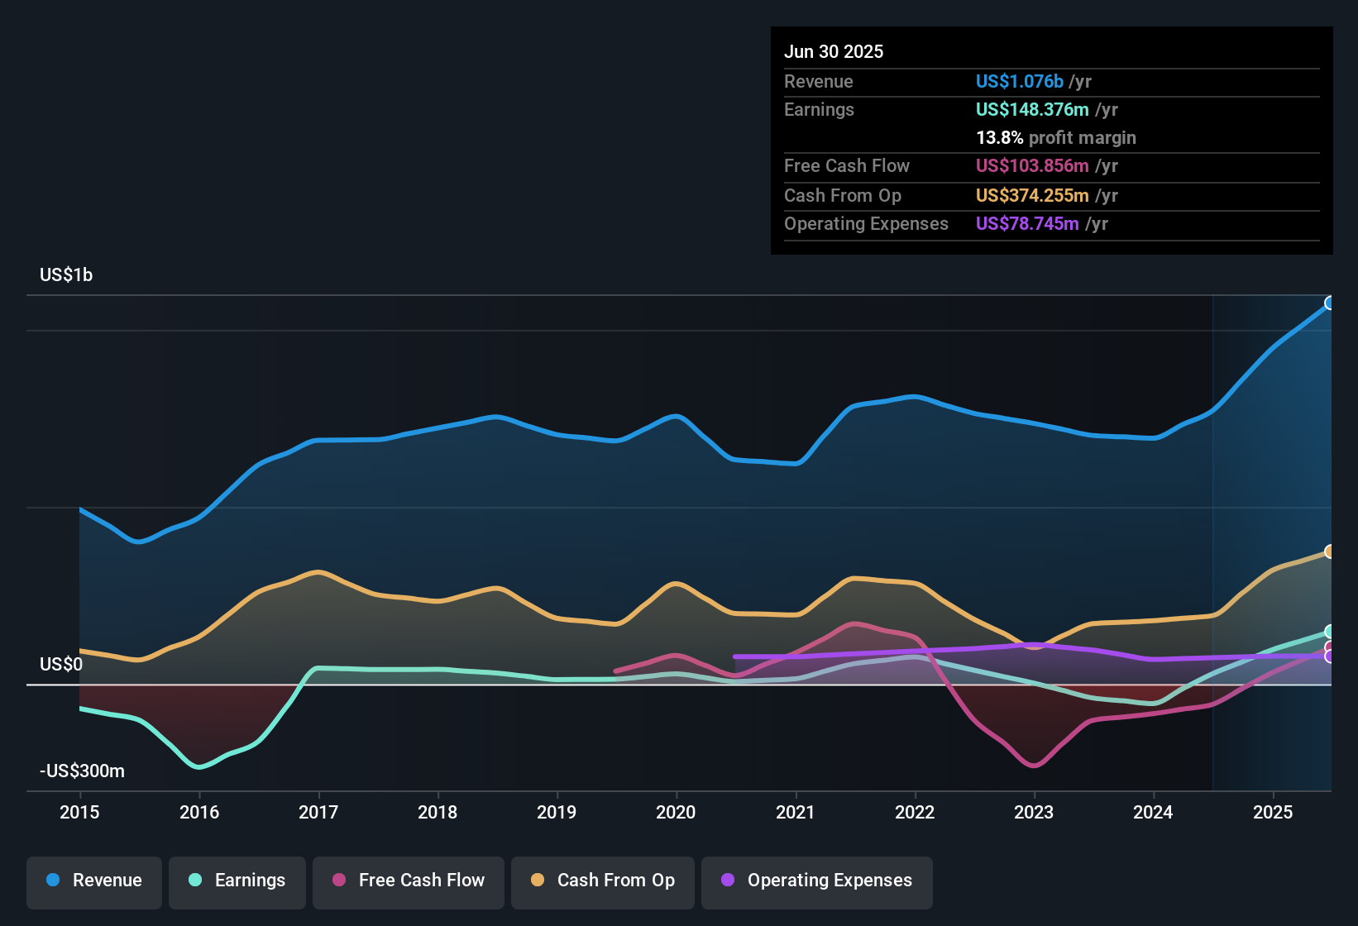This screenshot has height=926, width=1358.
Task: Toggle the Free Cash Flow series off
Action: coord(408,881)
